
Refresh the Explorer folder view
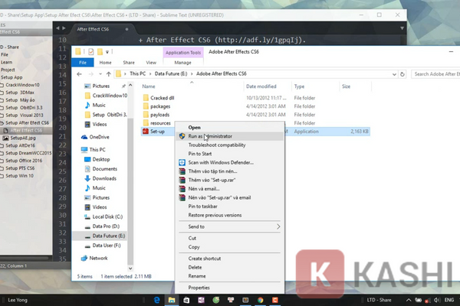tap(402, 74)
